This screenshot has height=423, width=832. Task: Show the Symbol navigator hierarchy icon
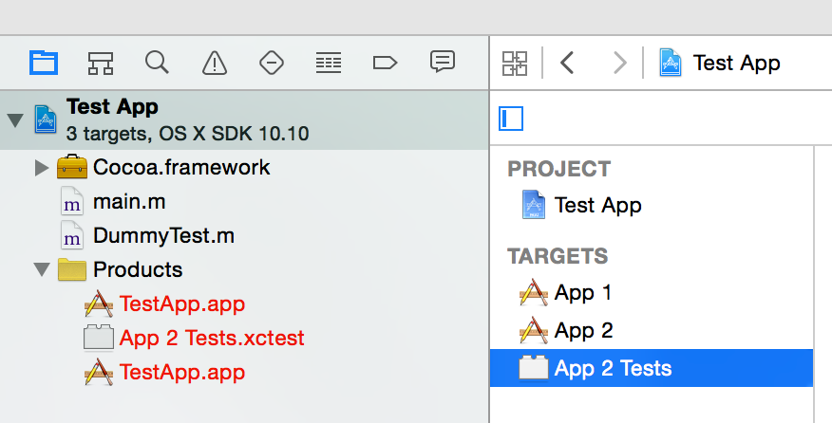coord(101,64)
